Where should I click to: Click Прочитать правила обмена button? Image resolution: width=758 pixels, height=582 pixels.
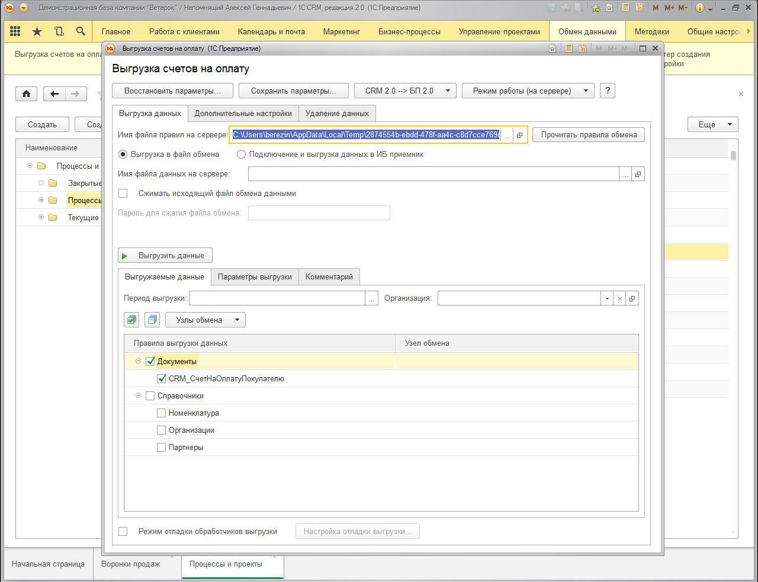point(589,135)
